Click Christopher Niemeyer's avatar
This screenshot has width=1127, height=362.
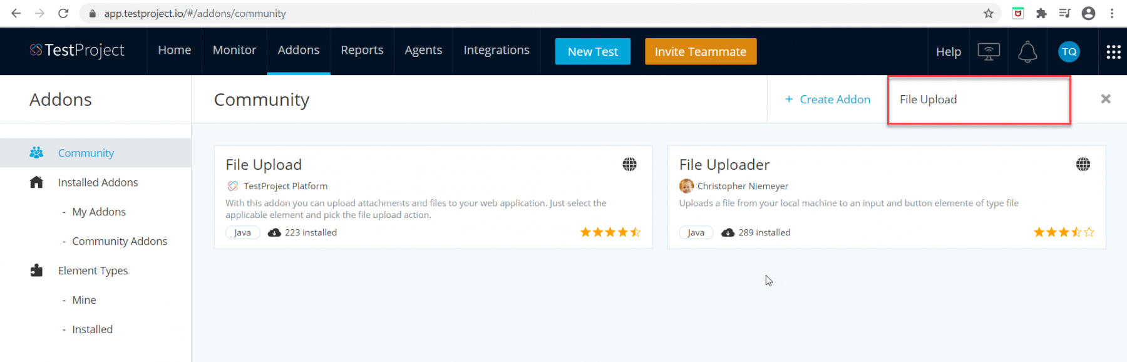tap(686, 186)
